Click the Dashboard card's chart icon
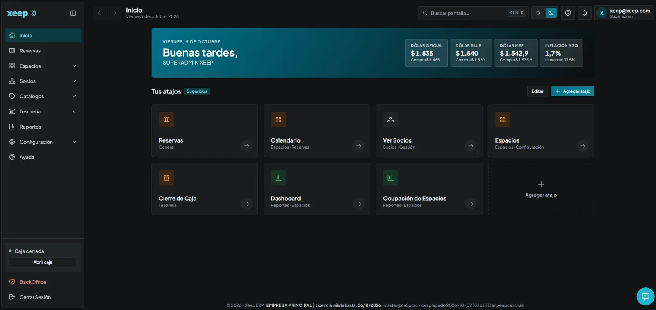 click(x=278, y=178)
